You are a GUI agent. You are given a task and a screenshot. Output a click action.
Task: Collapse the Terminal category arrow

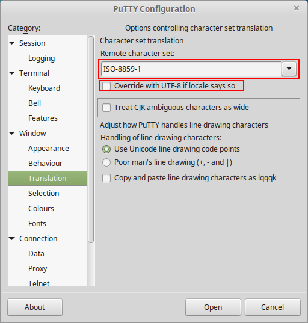coord(12,73)
